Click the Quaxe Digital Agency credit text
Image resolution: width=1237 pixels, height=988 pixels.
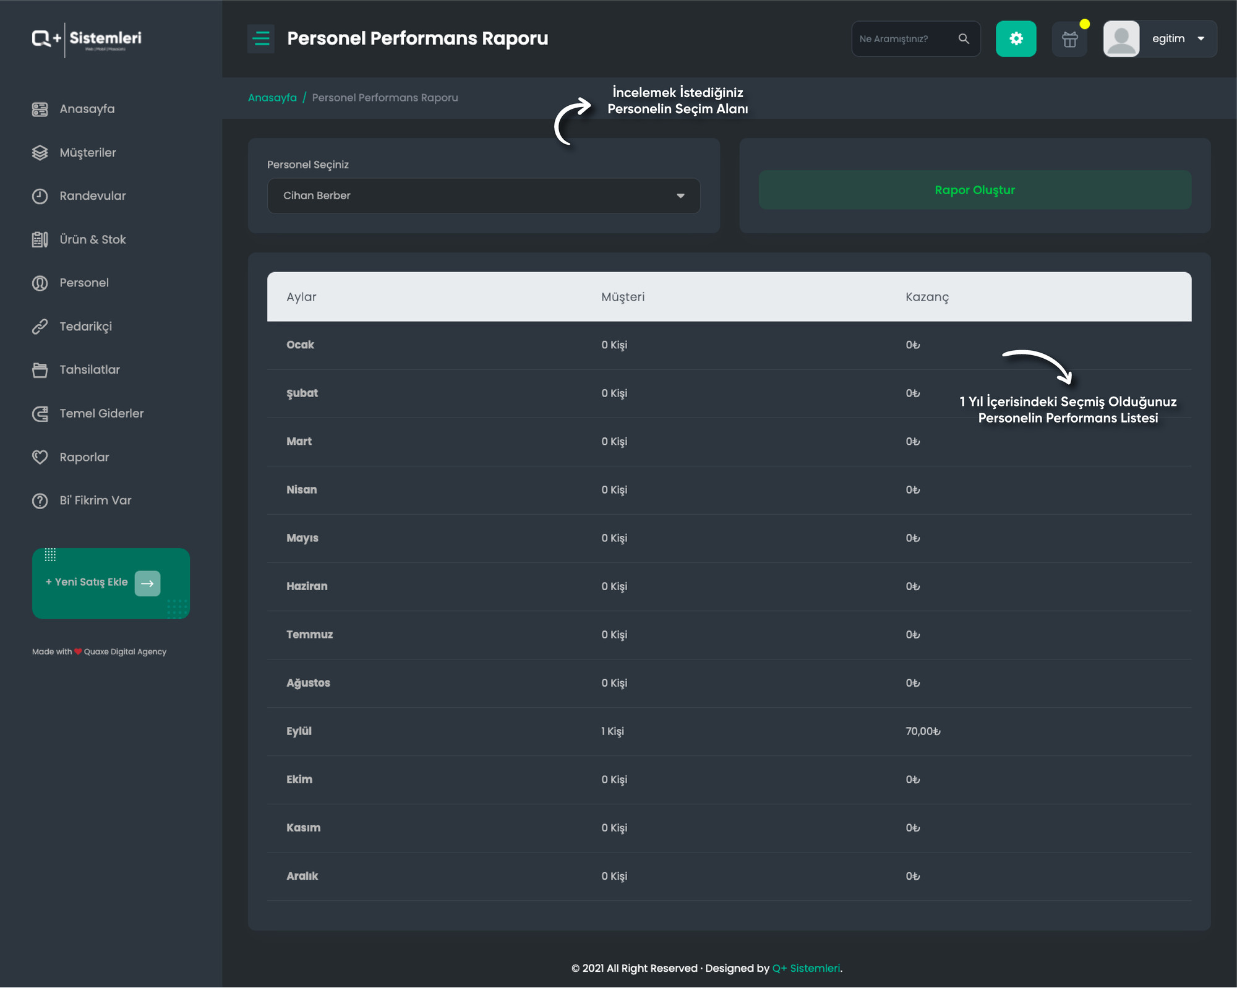tap(125, 651)
